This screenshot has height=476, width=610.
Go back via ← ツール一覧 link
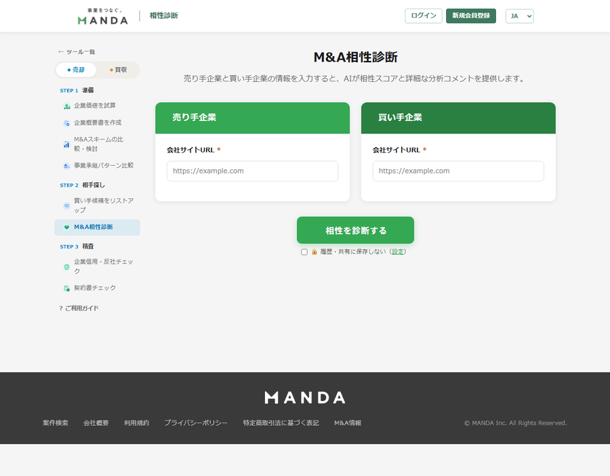76,51
